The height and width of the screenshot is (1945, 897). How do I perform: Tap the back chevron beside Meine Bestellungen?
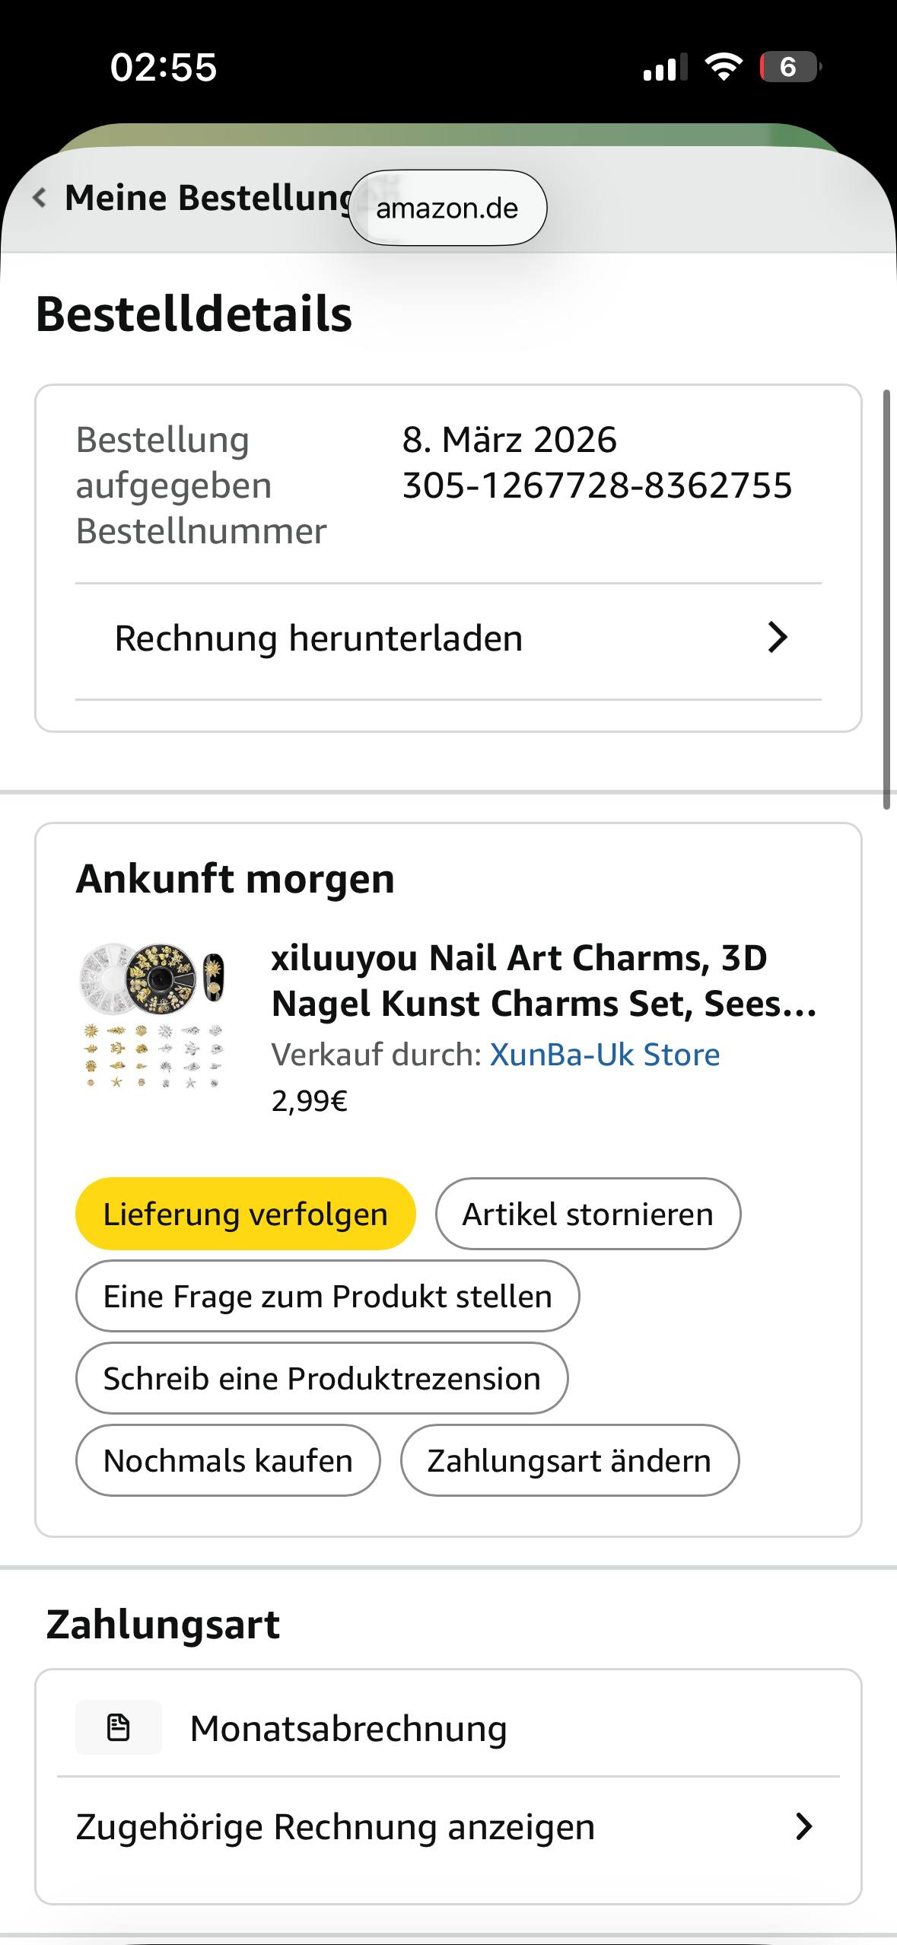coord(40,199)
